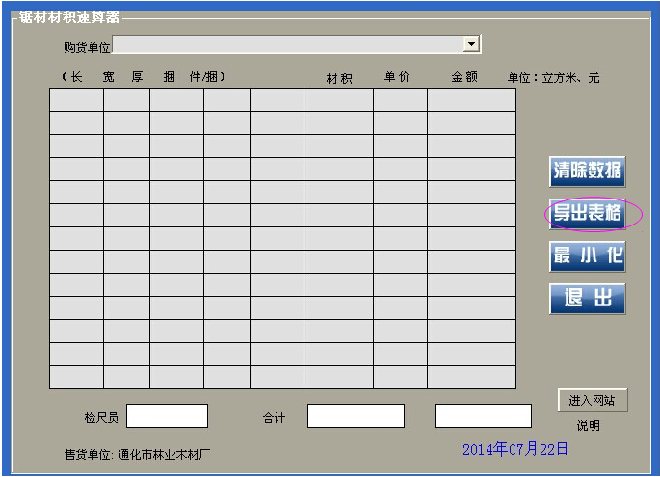This screenshot has height=477, width=660.
Task: Select the second row 单价 cell
Action: (400, 123)
